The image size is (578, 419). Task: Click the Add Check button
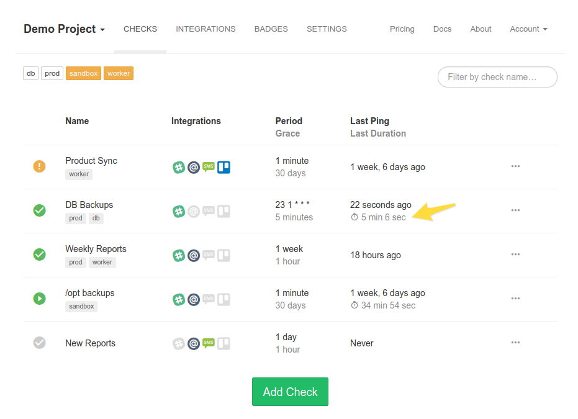(x=290, y=392)
